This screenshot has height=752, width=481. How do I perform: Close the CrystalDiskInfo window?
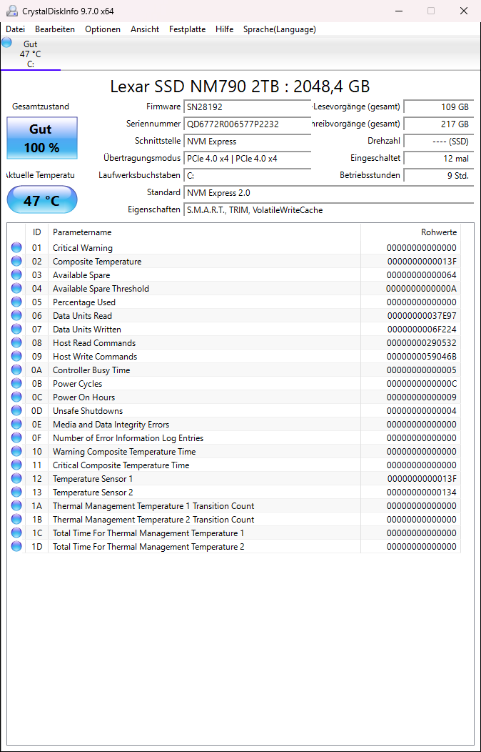point(463,11)
